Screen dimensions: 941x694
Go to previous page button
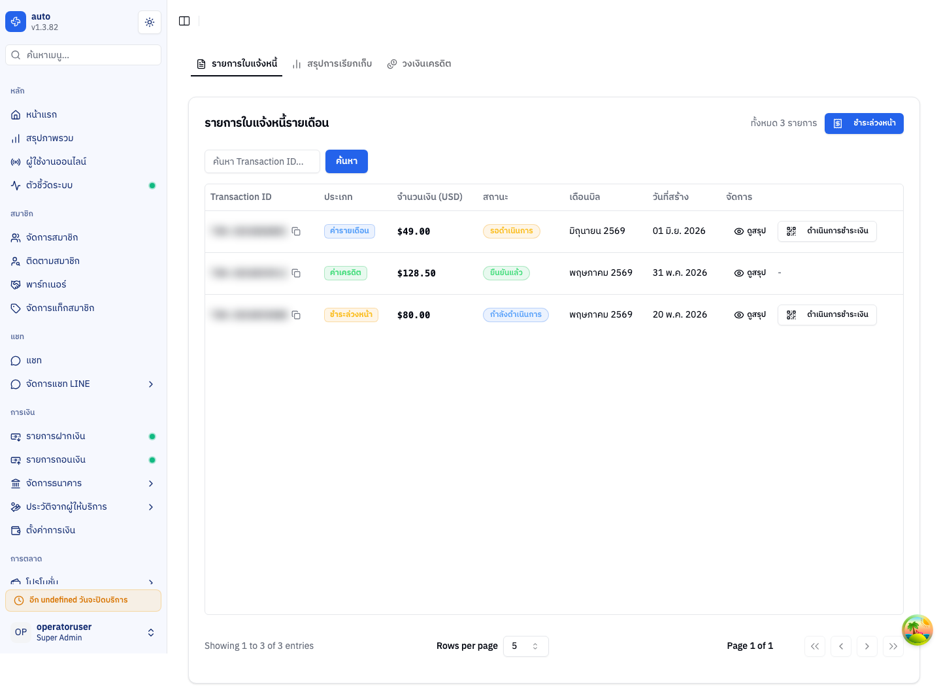click(x=841, y=646)
